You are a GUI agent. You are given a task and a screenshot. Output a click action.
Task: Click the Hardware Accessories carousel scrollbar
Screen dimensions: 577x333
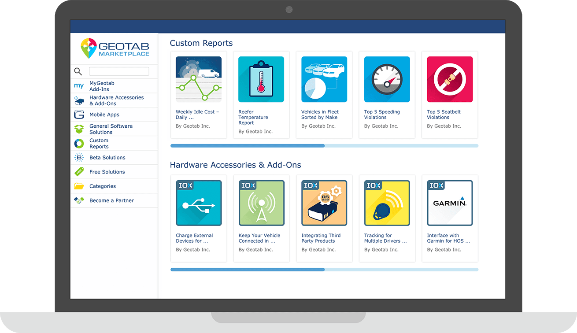click(248, 269)
